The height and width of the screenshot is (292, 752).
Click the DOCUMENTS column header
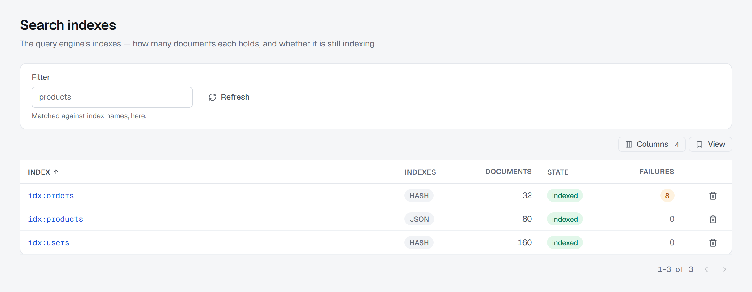(x=508, y=172)
